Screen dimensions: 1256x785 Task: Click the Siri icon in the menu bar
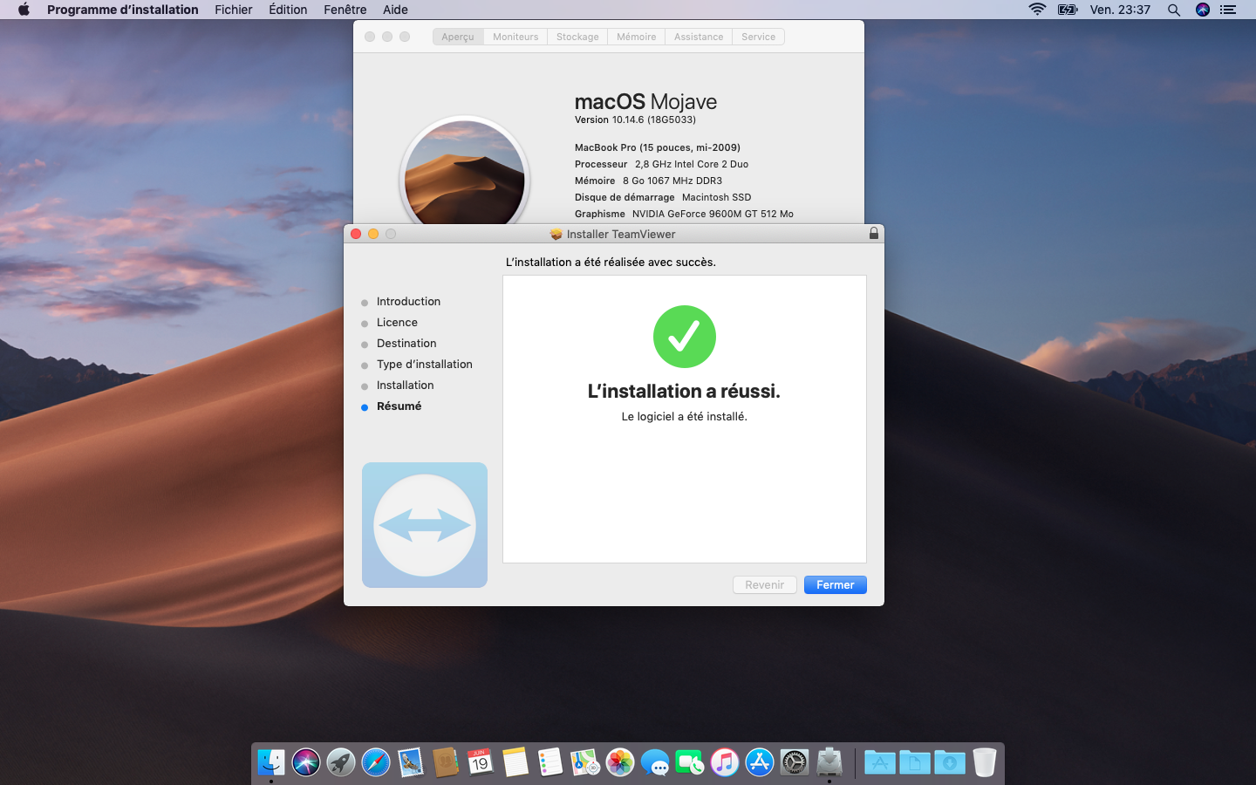click(1203, 10)
